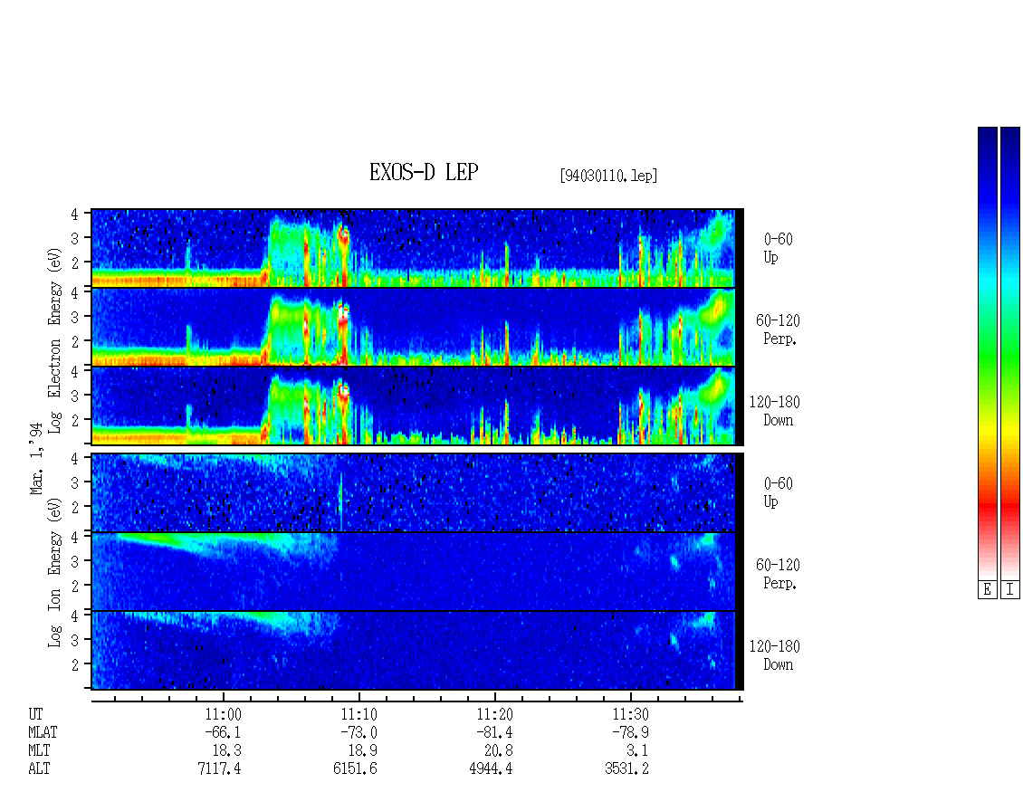1023x792 pixels.
Task: Click MLT value 20.8
Action: coord(498,751)
